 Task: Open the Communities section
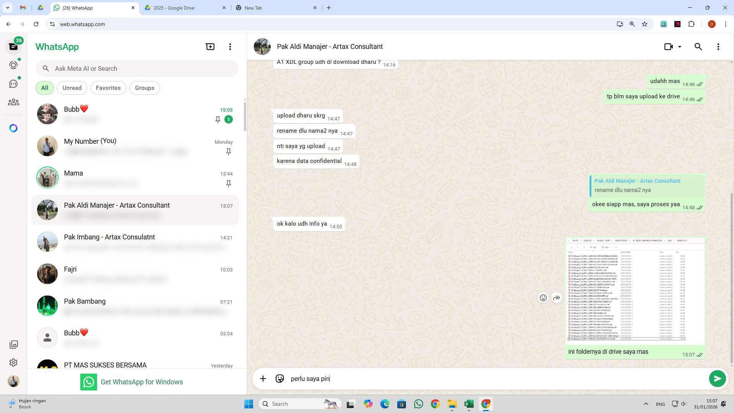[13, 102]
